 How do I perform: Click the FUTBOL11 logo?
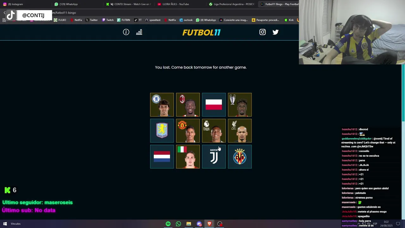coord(202,32)
